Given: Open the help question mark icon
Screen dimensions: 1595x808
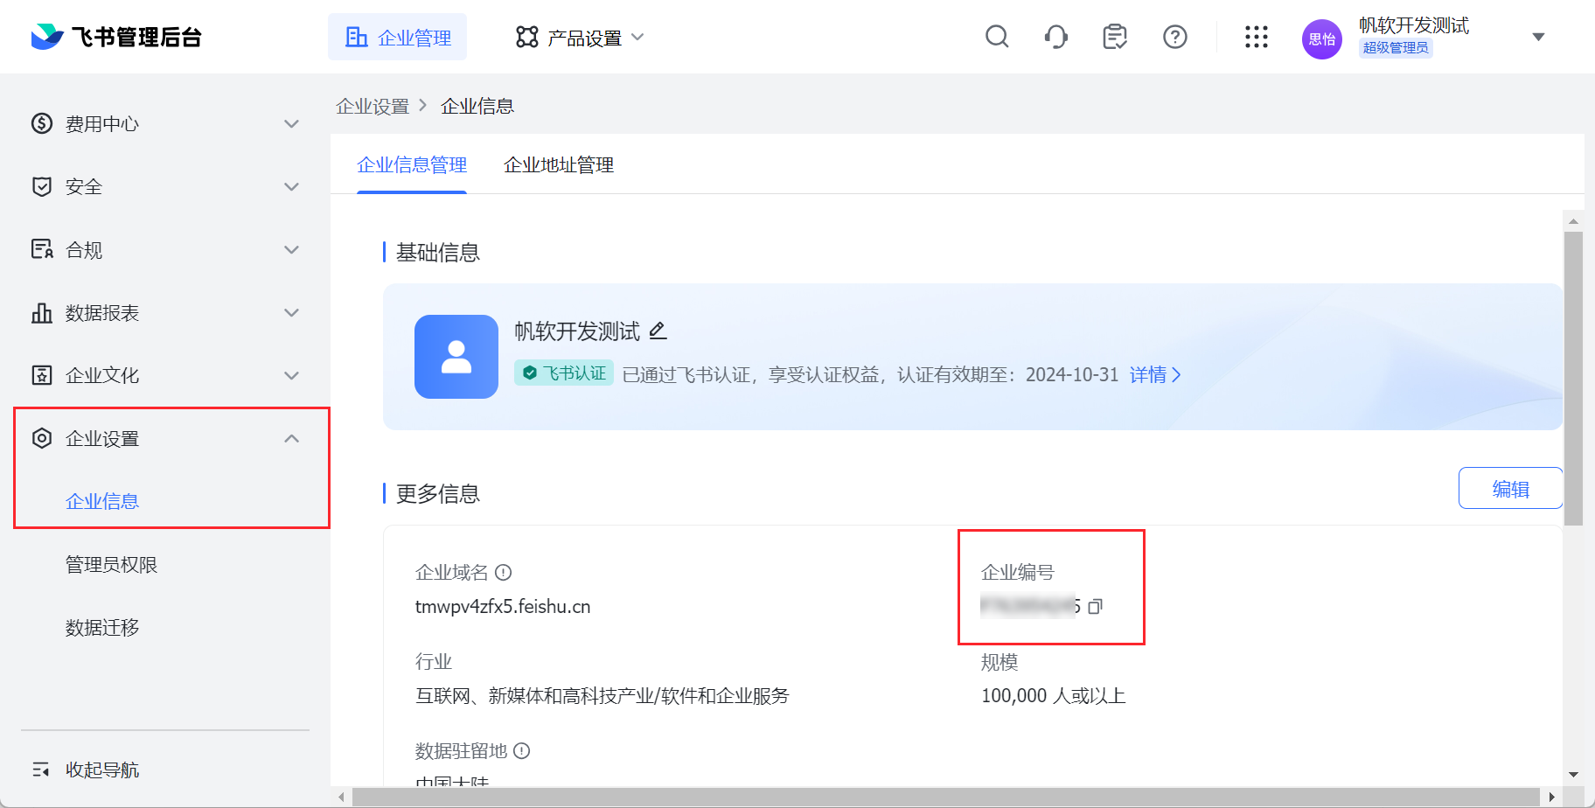Looking at the screenshot, I should point(1175,37).
